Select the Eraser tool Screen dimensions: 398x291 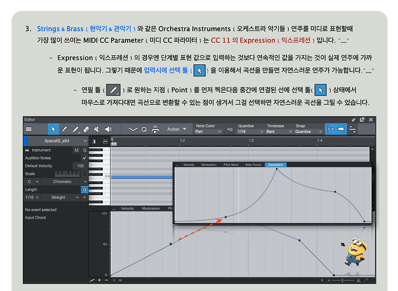pyautogui.click(x=86, y=129)
